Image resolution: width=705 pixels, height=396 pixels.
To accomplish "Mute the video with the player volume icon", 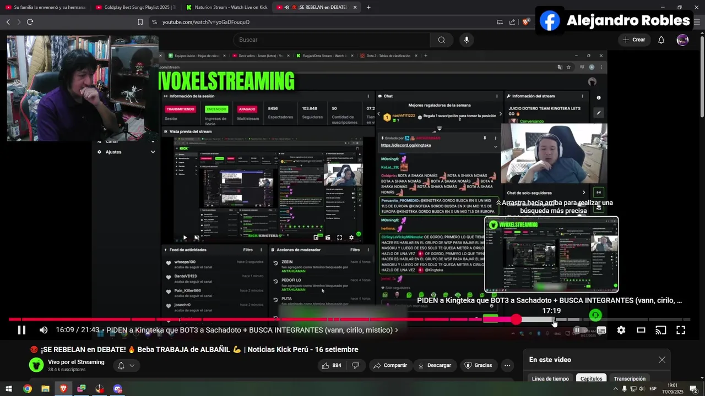I will (x=44, y=330).
